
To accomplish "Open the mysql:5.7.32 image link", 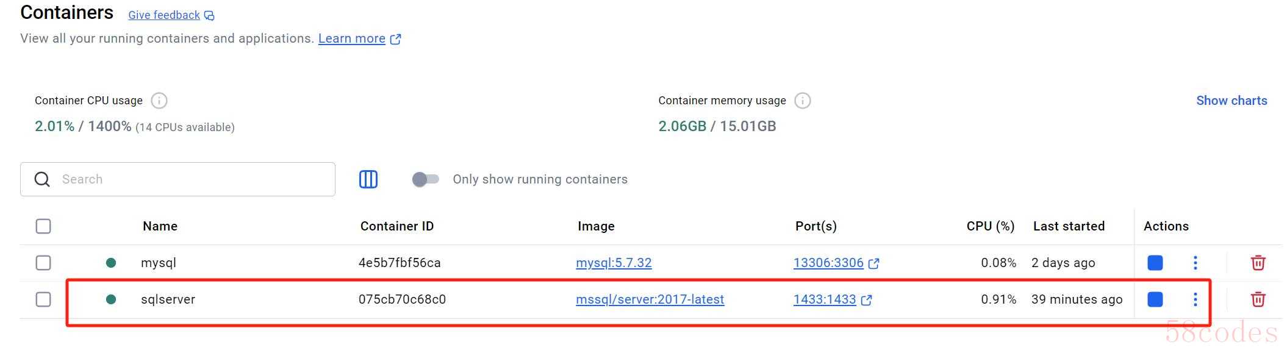I will (614, 263).
